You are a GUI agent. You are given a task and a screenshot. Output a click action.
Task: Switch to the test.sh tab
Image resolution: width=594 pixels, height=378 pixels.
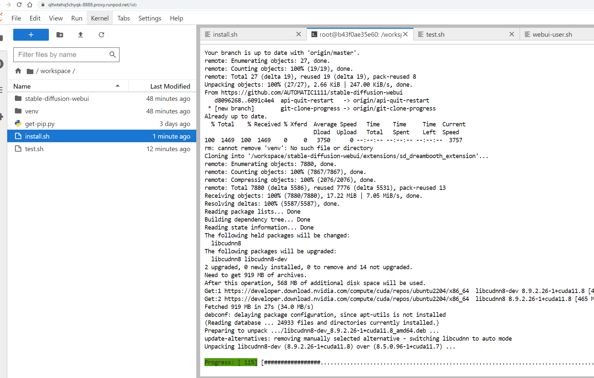pos(435,34)
